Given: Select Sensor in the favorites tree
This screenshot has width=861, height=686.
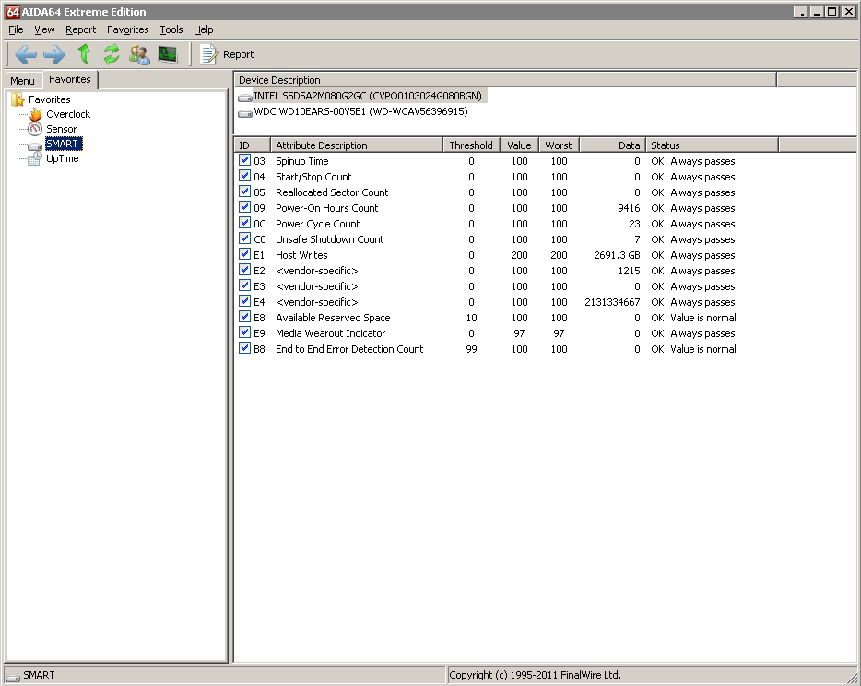Looking at the screenshot, I should 62,129.
